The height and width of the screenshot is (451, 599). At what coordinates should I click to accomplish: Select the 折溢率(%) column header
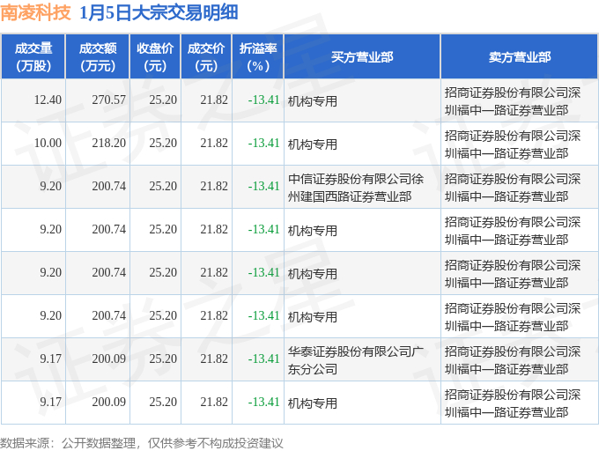pyautogui.click(x=258, y=57)
